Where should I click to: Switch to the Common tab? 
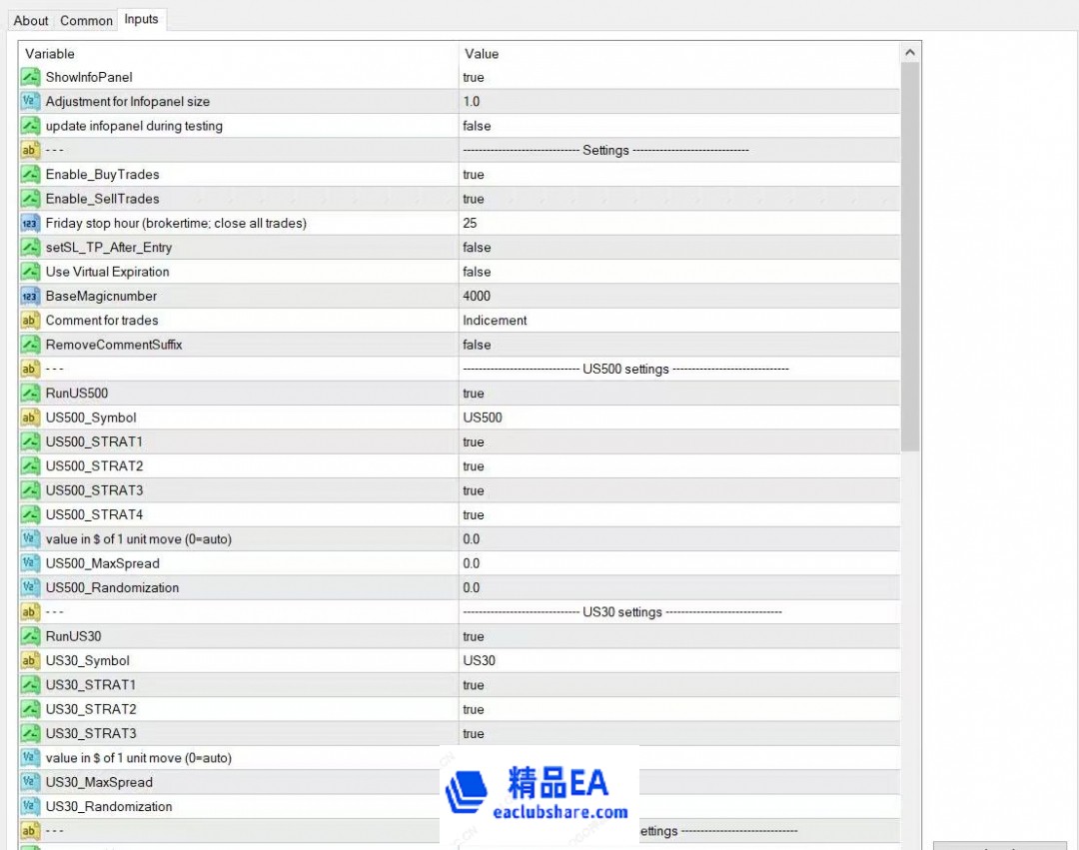[86, 20]
